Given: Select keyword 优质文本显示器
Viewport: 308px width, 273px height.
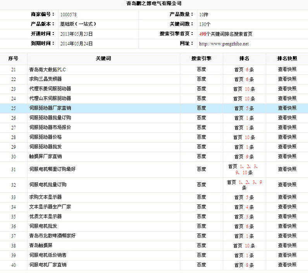Looking at the screenshot, I should click(45, 216).
